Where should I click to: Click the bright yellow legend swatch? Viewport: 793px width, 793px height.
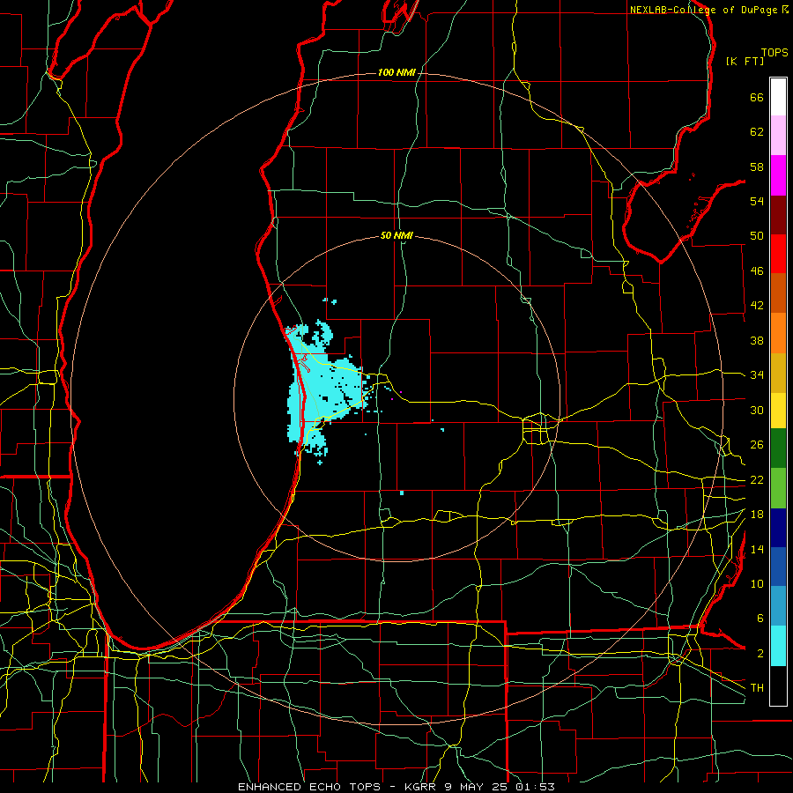[778, 411]
